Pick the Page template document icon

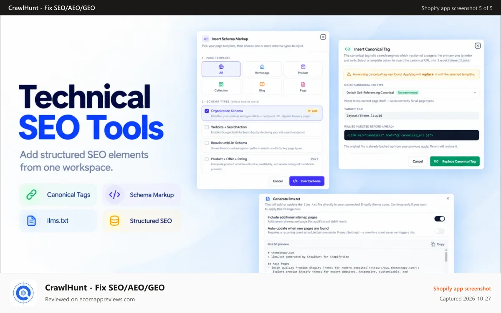pos(303,84)
